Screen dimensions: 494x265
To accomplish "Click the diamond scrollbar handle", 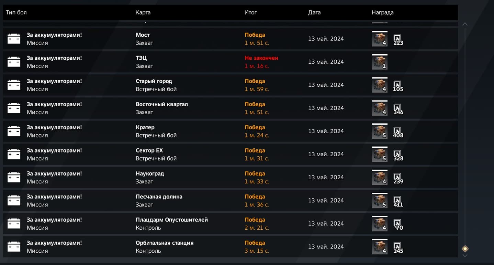I will pos(465,249).
